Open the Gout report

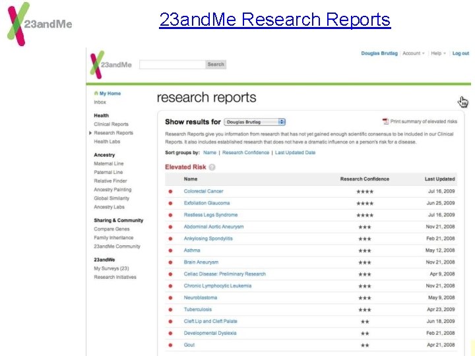189,345
